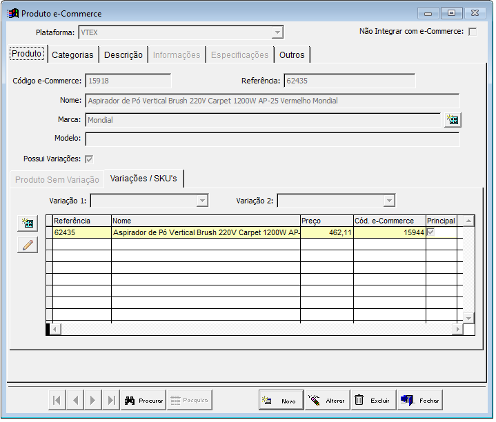
Task: Click the Referência field showing 62435
Action: point(351,81)
